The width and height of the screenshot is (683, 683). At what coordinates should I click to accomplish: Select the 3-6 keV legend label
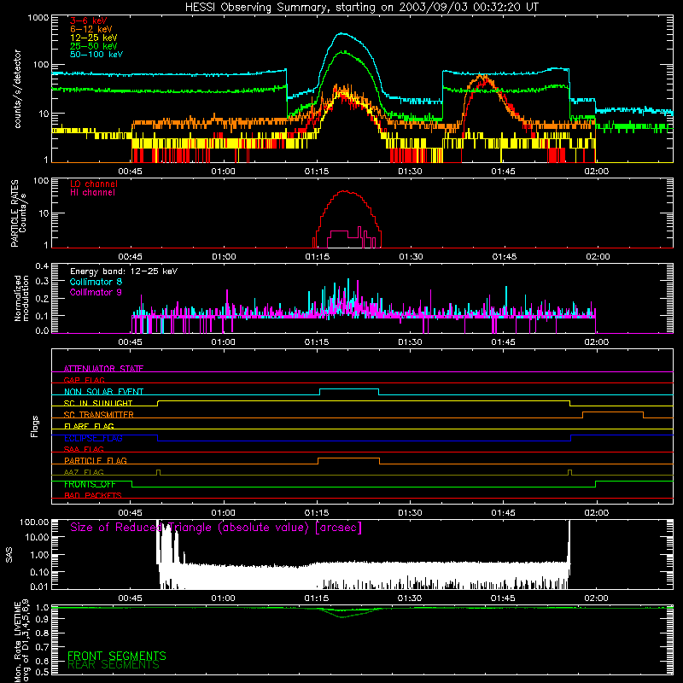89,20
